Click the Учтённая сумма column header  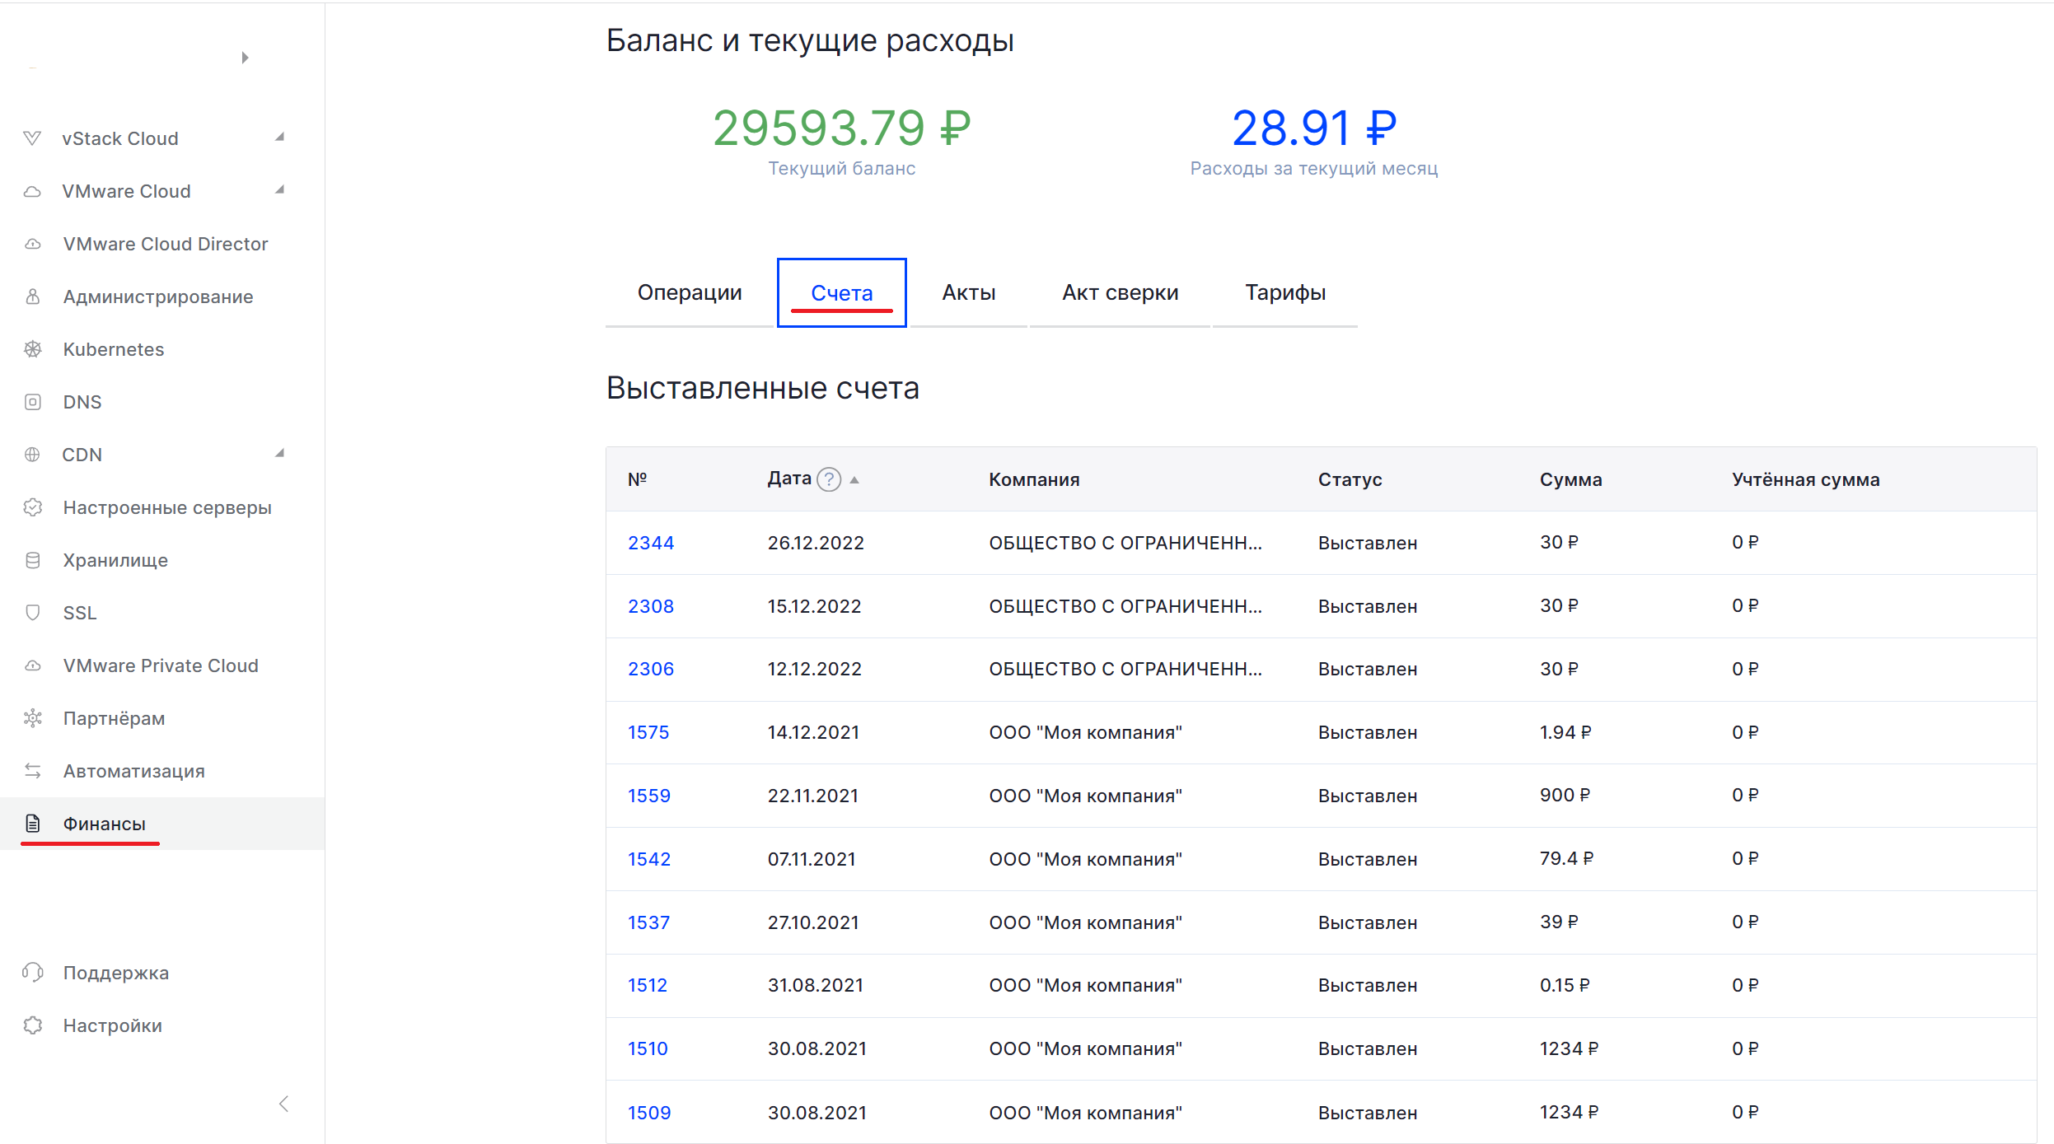(x=1806, y=479)
